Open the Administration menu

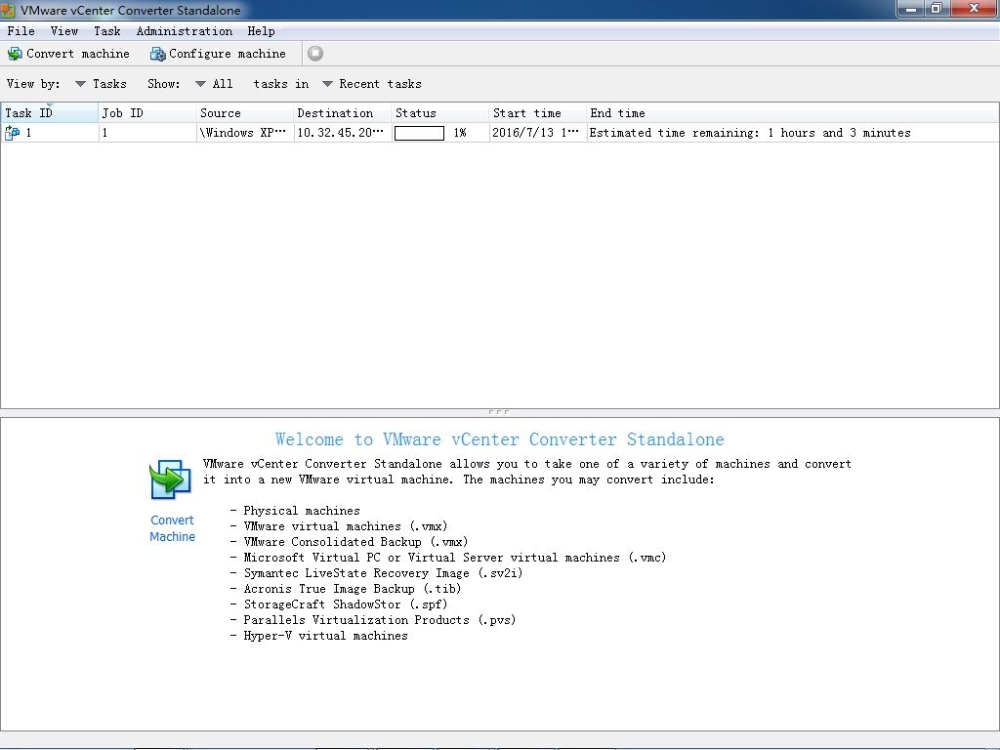click(185, 31)
